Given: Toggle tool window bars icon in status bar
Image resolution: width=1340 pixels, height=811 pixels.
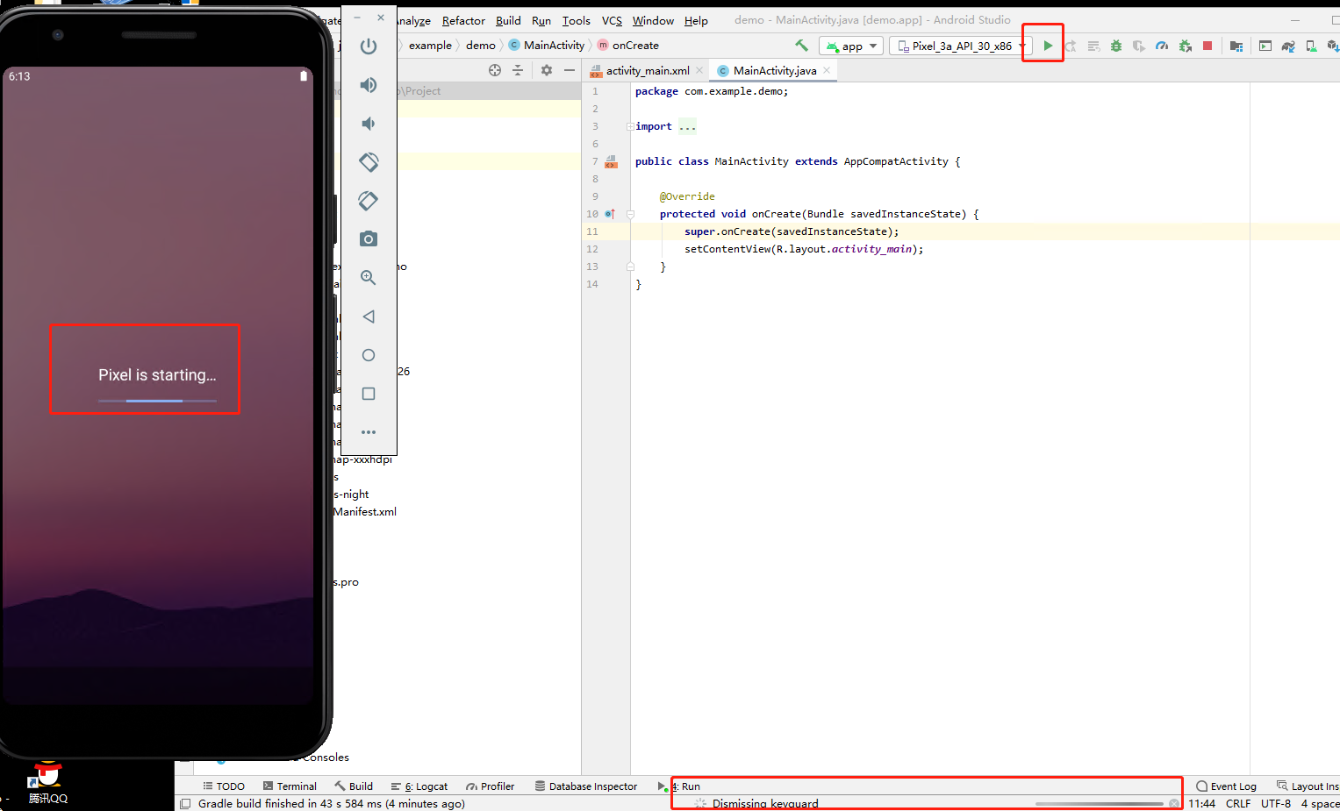Looking at the screenshot, I should (x=185, y=804).
